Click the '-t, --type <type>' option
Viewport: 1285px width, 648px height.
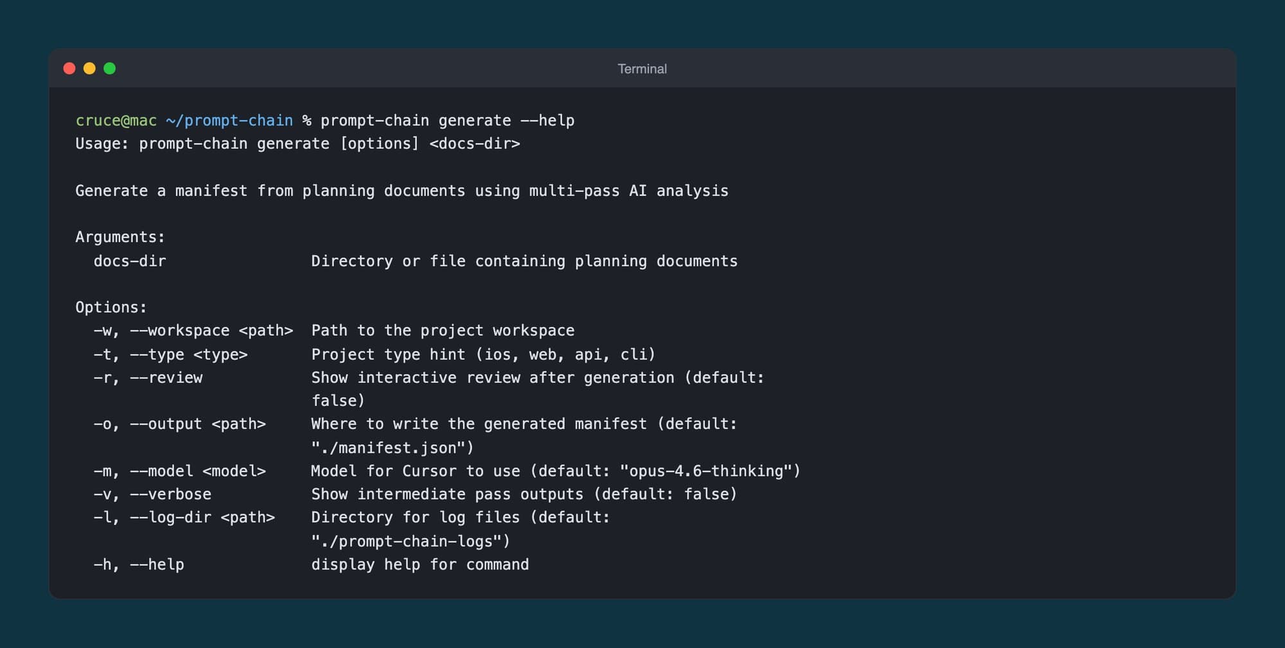click(x=171, y=355)
